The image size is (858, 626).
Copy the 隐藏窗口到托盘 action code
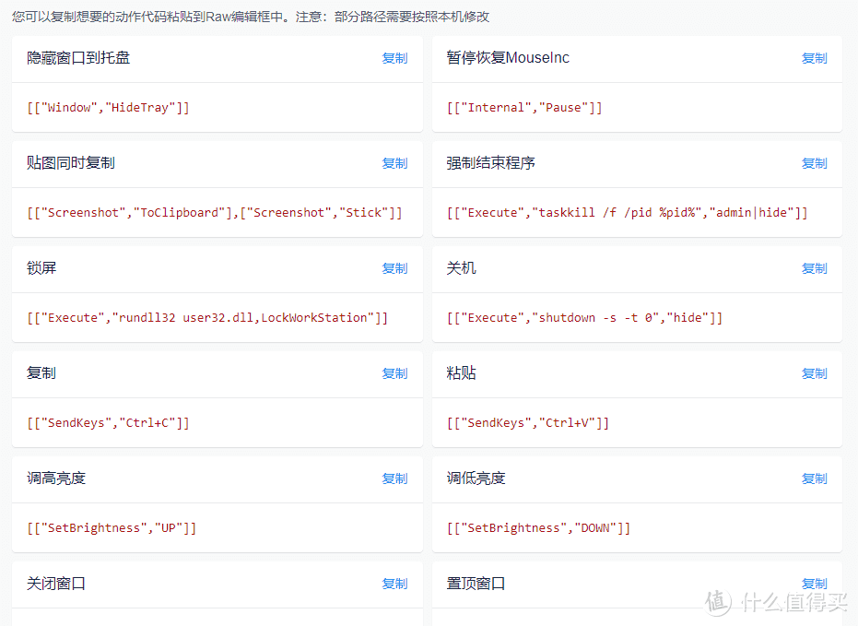point(394,58)
